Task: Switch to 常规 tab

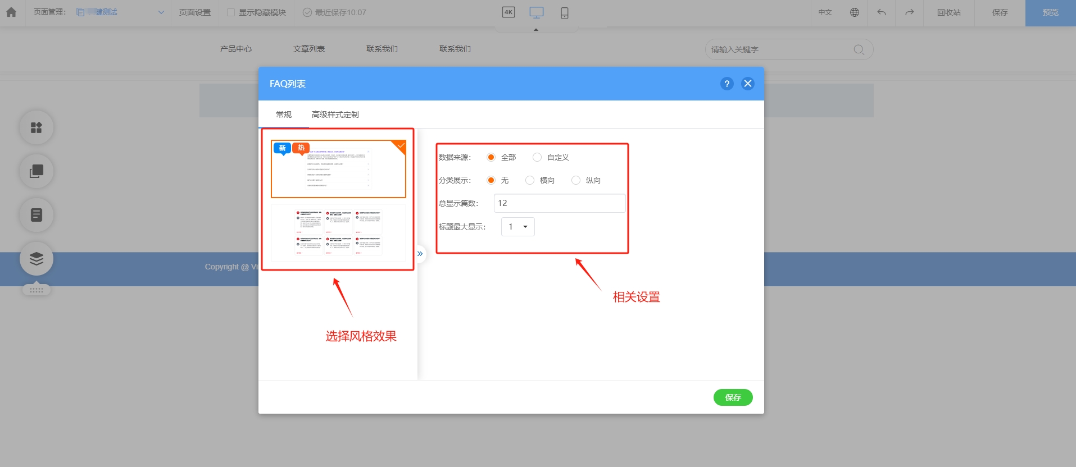Action: tap(284, 115)
